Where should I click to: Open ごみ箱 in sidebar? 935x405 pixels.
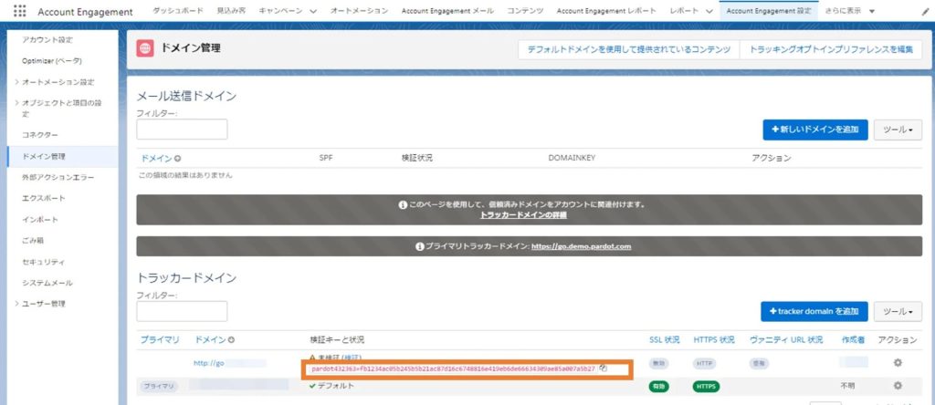pos(33,241)
